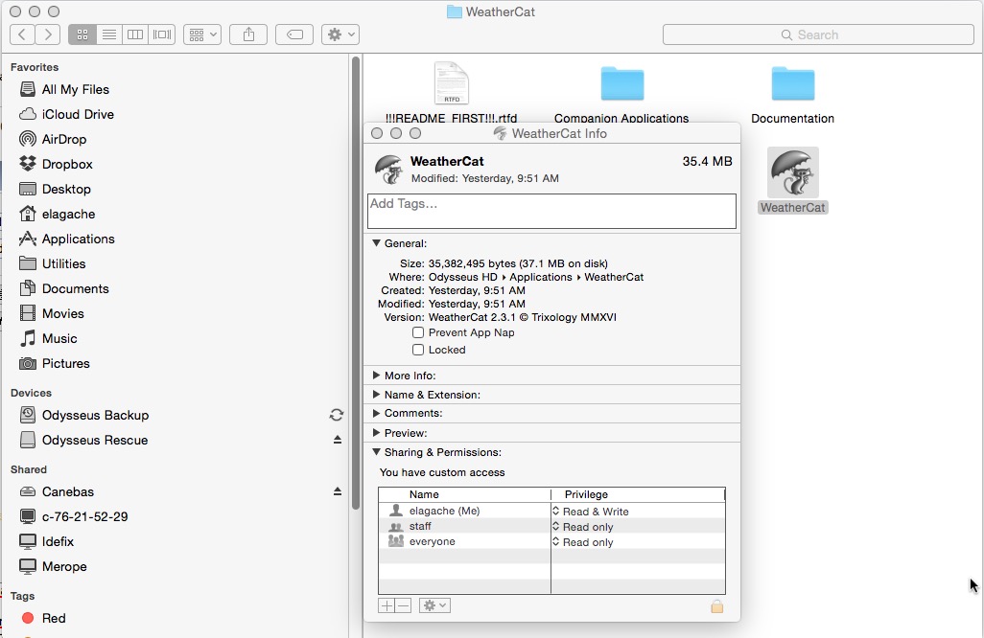Switch to column view
The width and height of the screenshot is (984, 638).
[x=135, y=34]
